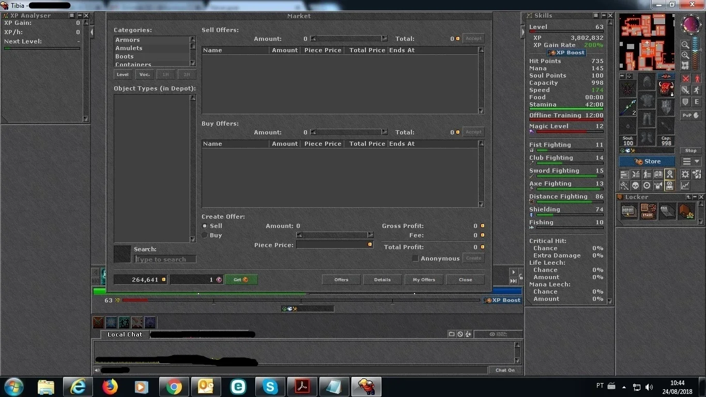This screenshot has width=706, height=397.
Task: Switch to the Local Chat tab
Action: pyautogui.click(x=124, y=334)
